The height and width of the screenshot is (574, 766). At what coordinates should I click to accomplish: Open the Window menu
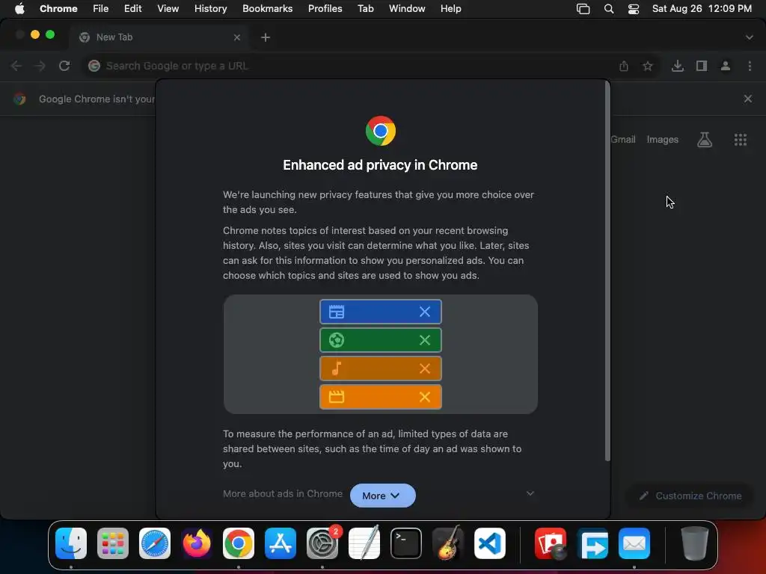407,8
